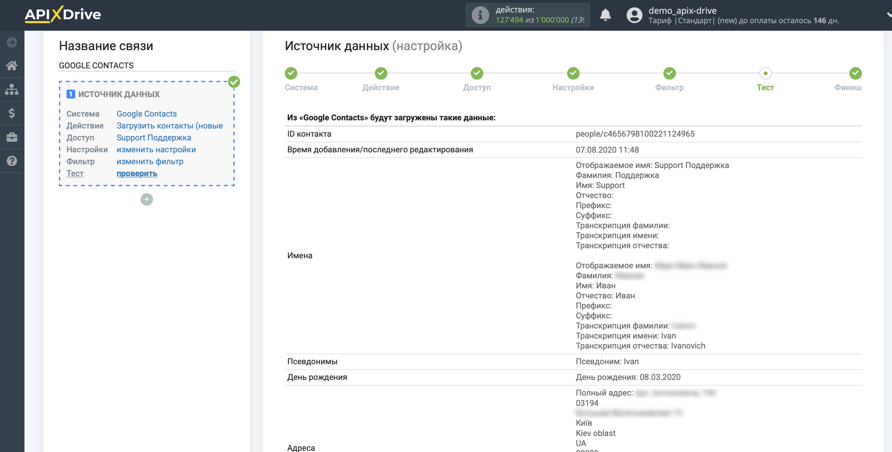Click the demo_apix-drive username
The height and width of the screenshot is (452, 892).
coord(682,10)
